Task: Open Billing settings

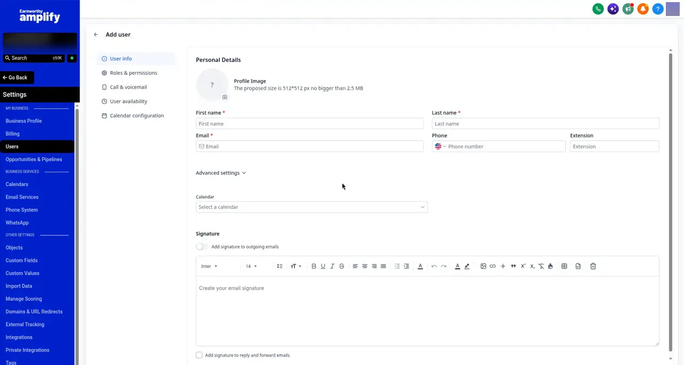Action: tap(12, 134)
